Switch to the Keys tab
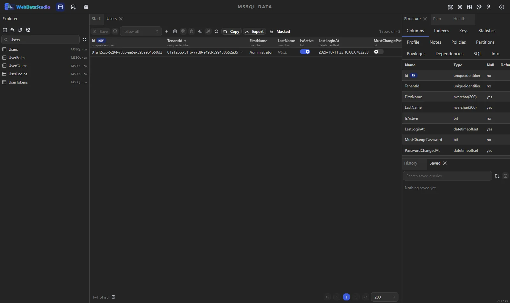510x303 pixels. pyautogui.click(x=464, y=31)
